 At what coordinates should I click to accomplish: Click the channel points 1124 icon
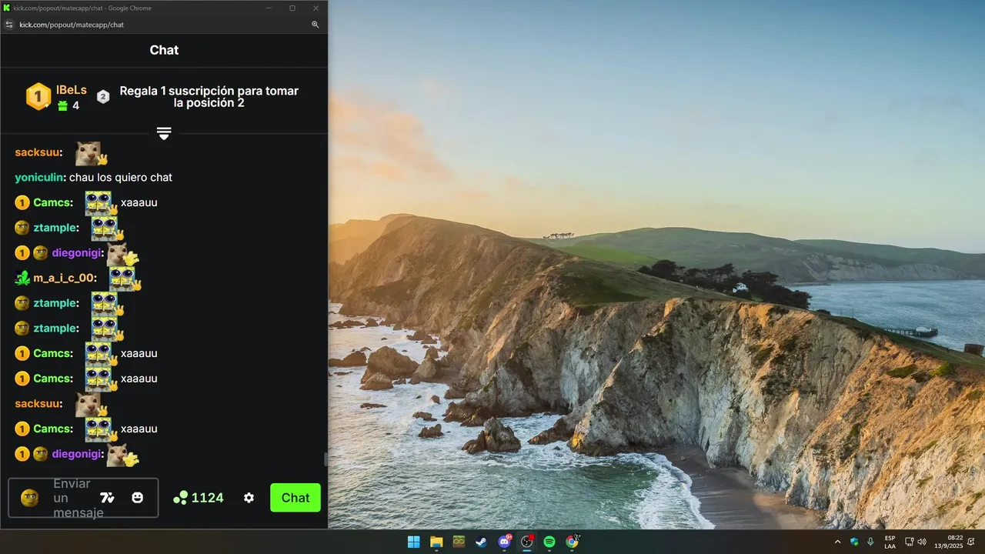click(x=180, y=498)
